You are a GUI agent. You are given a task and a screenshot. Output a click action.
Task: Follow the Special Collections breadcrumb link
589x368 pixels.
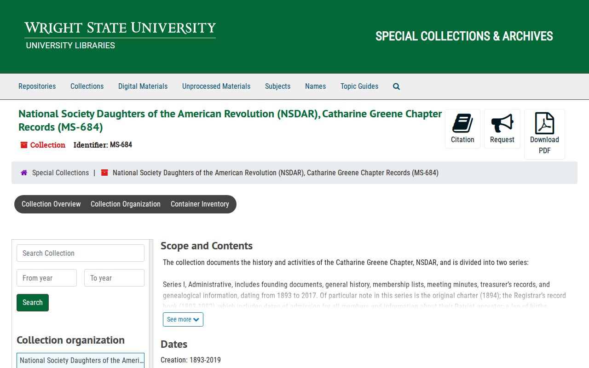[60, 173]
